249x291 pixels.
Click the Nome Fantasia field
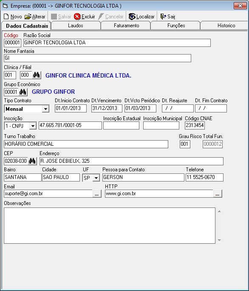[x=97, y=58]
